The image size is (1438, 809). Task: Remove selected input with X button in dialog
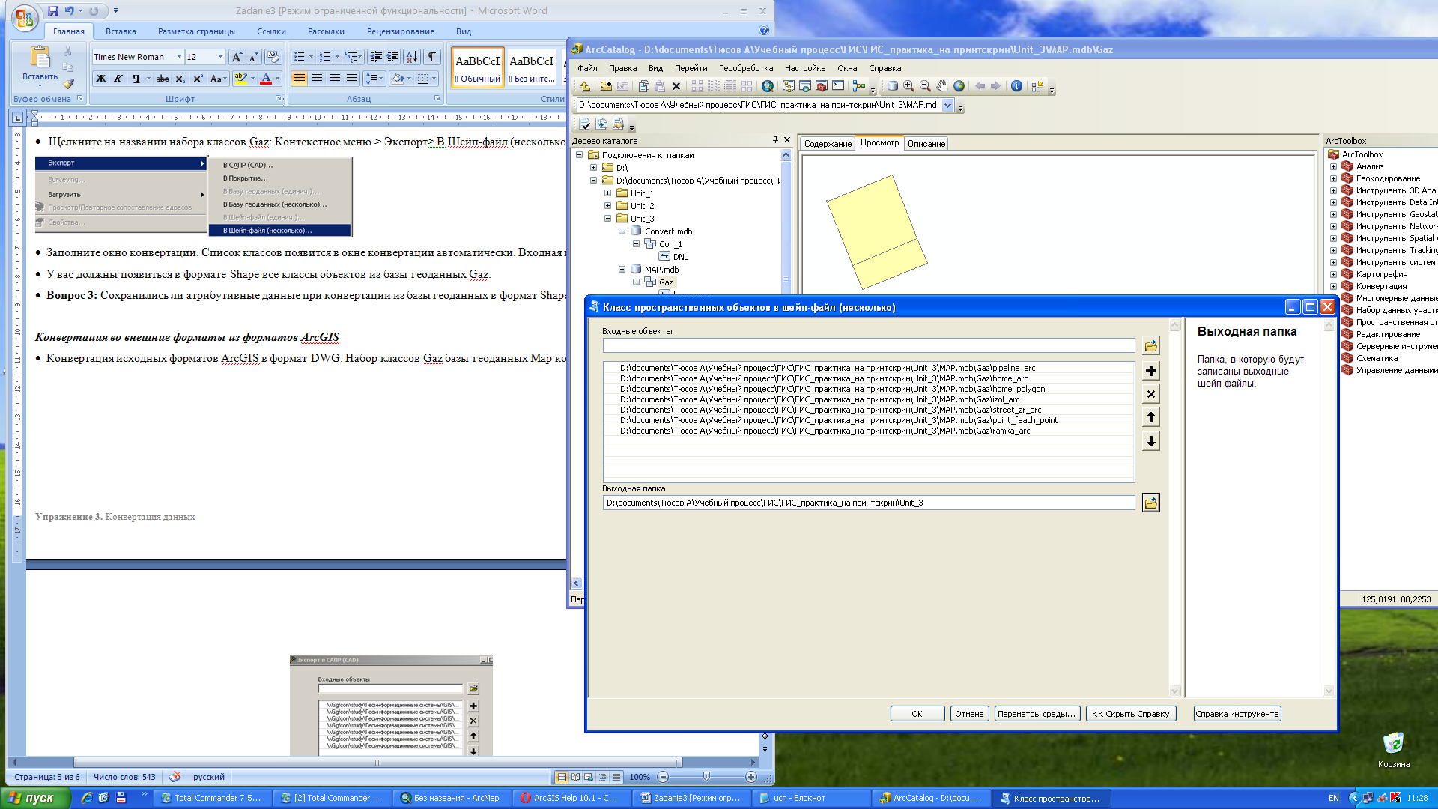point(1151,394)
